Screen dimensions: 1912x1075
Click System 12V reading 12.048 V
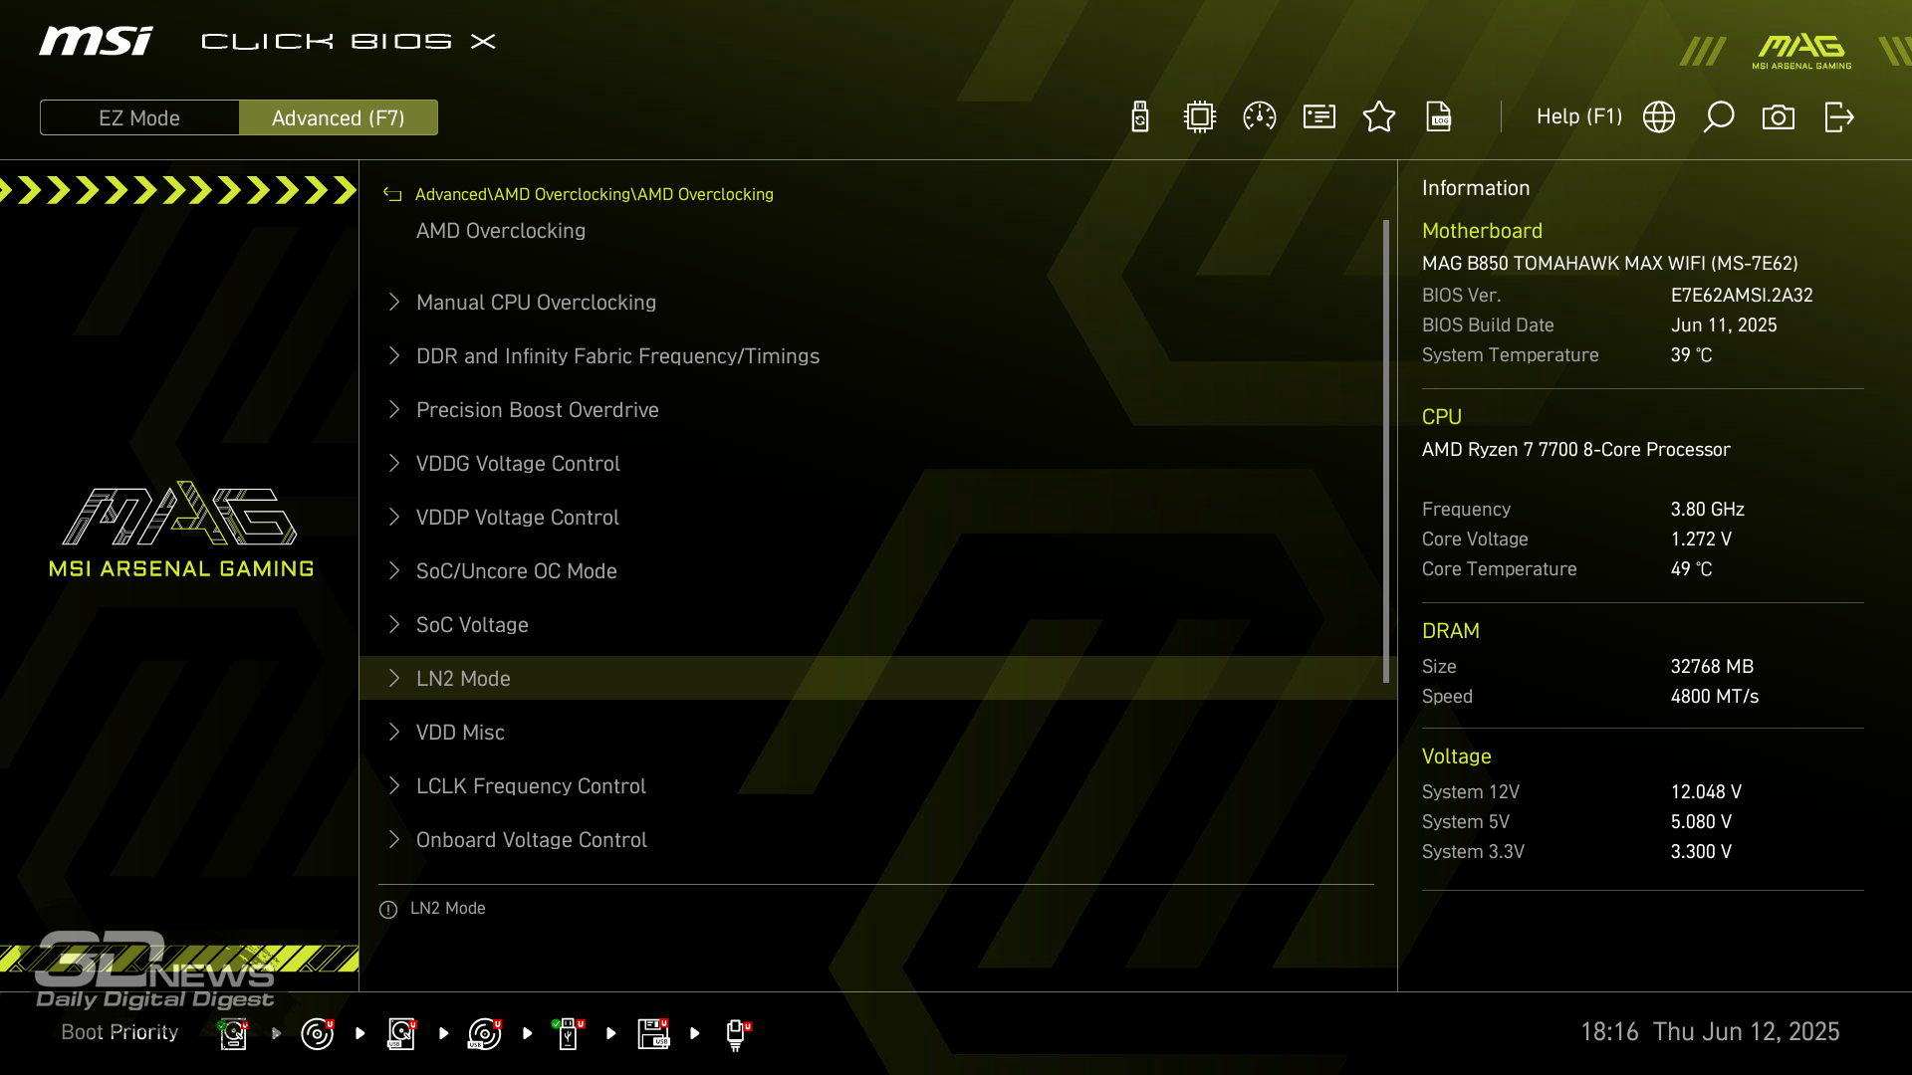[1706, 792]
